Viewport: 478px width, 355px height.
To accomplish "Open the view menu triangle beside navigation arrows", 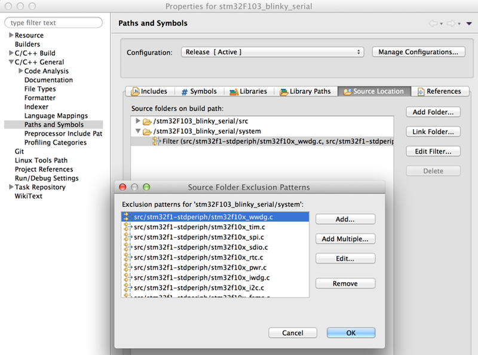I will pyautogui.click(x=469, y=23).
